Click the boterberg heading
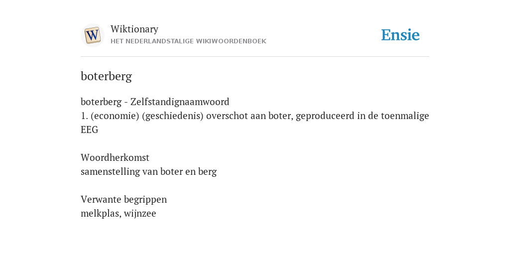 [107, 76]
